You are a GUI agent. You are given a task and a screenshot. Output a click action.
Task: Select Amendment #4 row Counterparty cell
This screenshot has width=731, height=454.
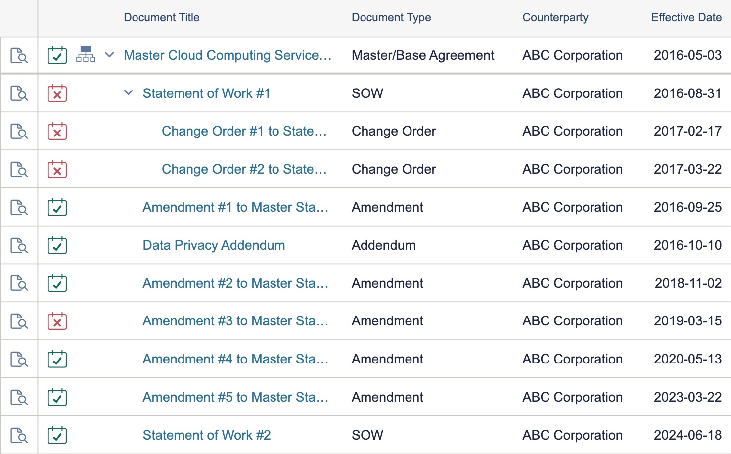pyautogui.click(x=572, y=359)
